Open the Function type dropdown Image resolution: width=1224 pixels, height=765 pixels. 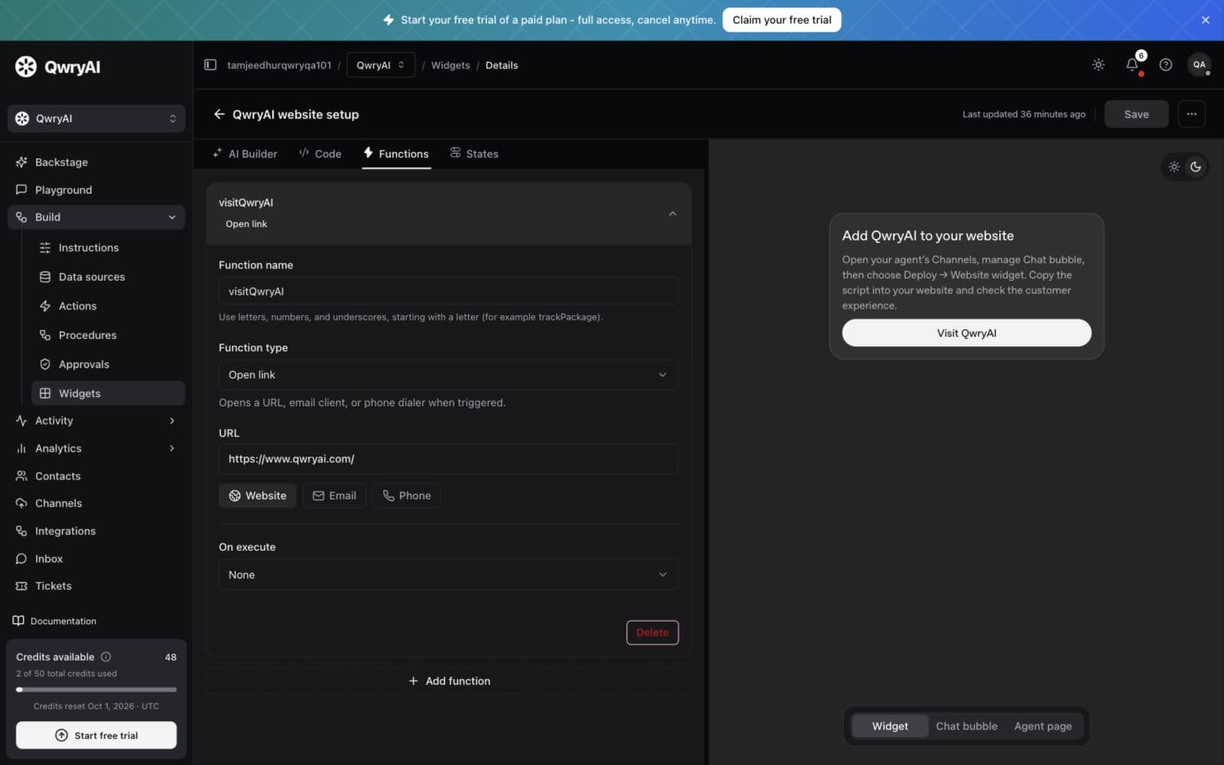pyautogui.click(x=448, y=375)
